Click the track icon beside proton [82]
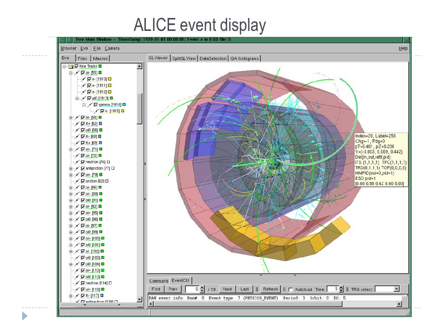Screen dimensions: 443x332 coord(77,181)
